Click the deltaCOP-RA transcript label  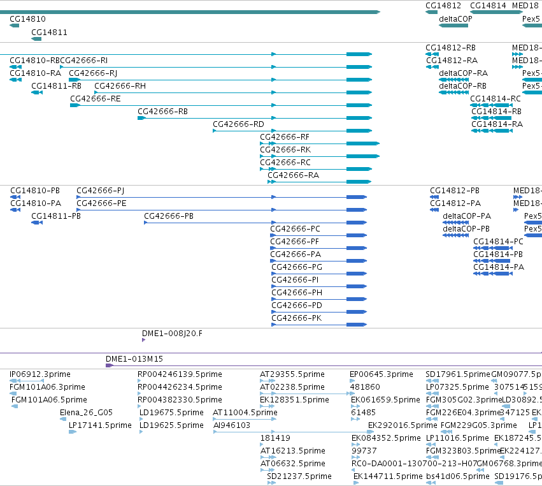point(463,73)
